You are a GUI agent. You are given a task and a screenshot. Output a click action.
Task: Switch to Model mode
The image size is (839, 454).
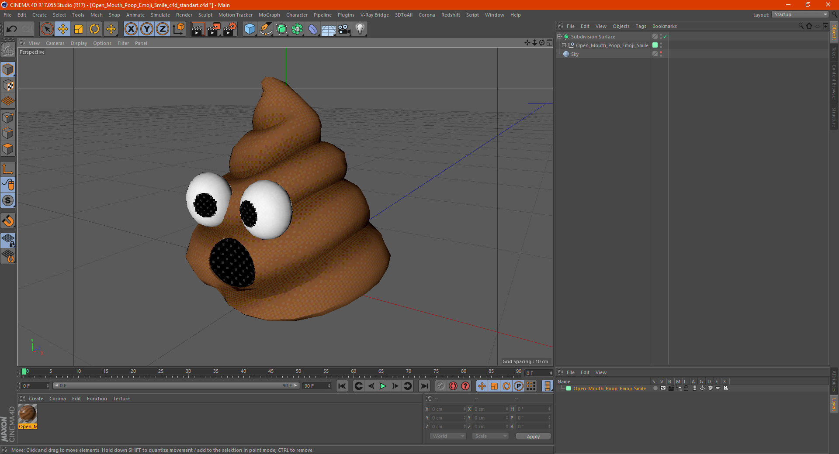(8, 69)
